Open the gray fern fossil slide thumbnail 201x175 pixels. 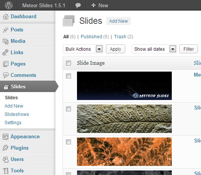click(x=124, y=119)
